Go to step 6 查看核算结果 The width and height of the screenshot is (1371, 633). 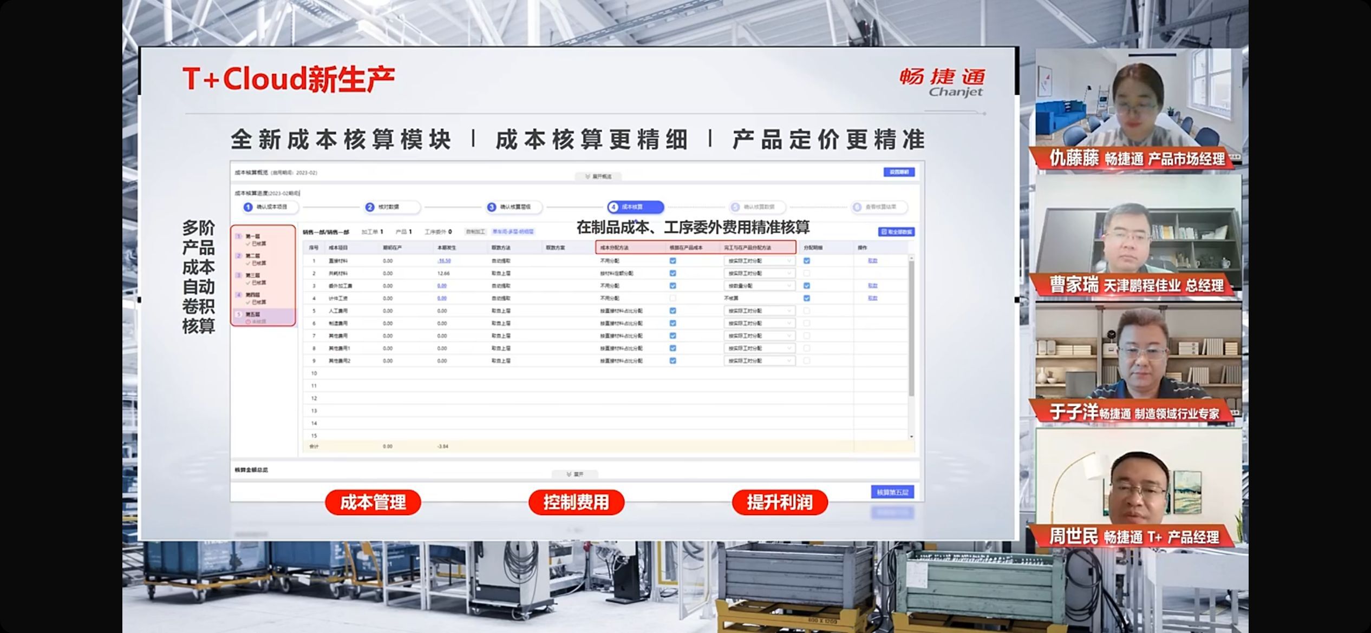click(x=879, y=207)
